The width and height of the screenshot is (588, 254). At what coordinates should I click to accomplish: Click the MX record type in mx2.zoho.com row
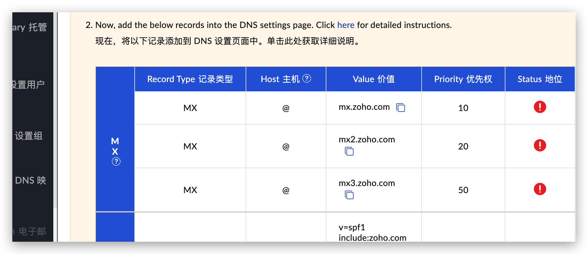[x=190, y=146]
